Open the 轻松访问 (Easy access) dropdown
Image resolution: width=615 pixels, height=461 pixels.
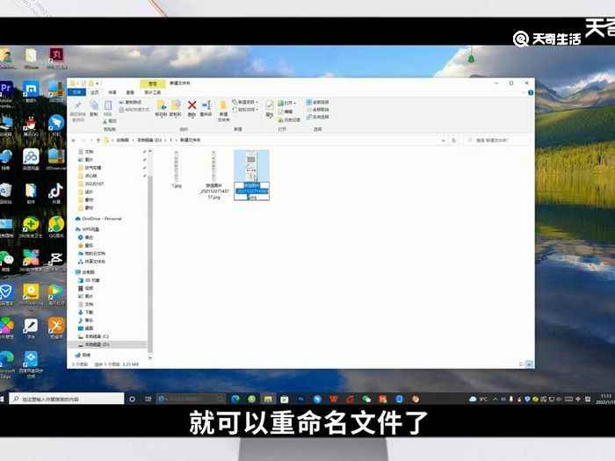245,110
